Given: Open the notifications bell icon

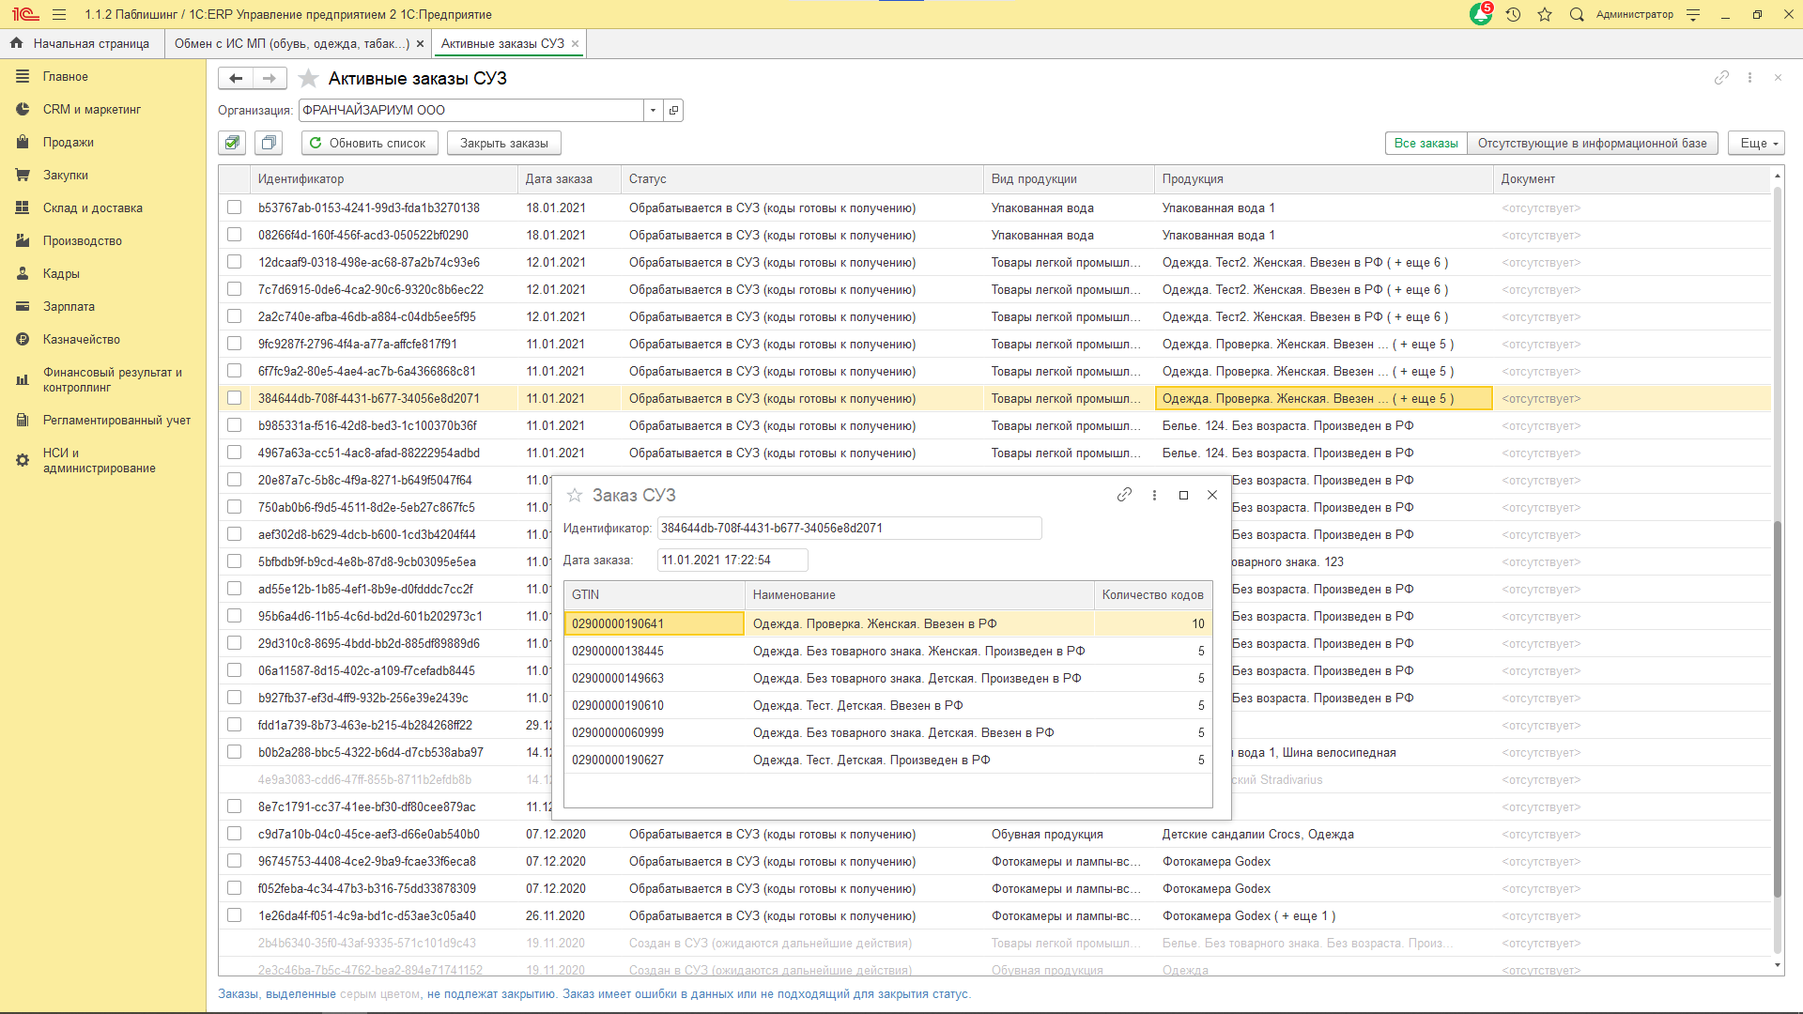Looking at the screenshot, I should (1480, 14).
